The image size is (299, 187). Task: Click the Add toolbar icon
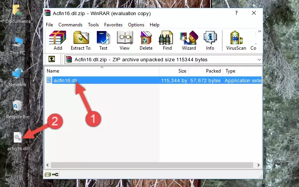click(x=58, y=40)
